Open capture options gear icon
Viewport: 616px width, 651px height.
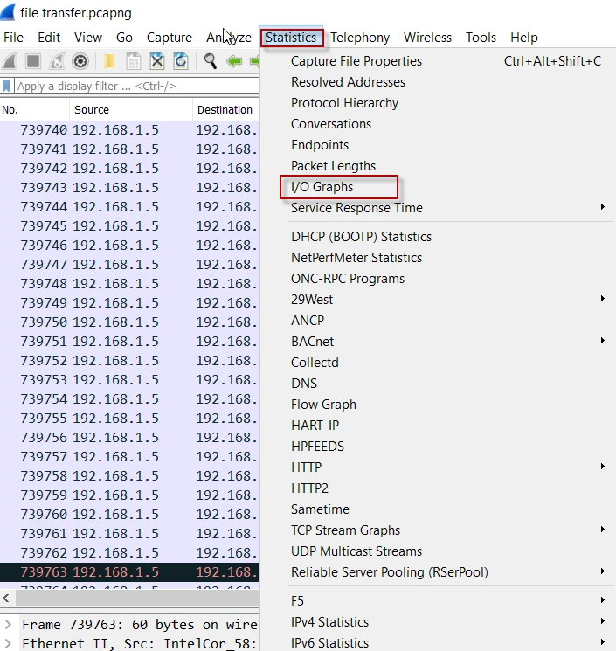click(80, 61)
